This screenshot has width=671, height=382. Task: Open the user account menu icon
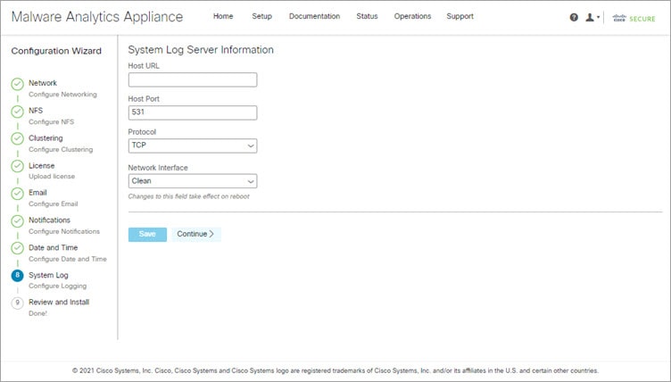pyautogui.click(x=592, y=18)
